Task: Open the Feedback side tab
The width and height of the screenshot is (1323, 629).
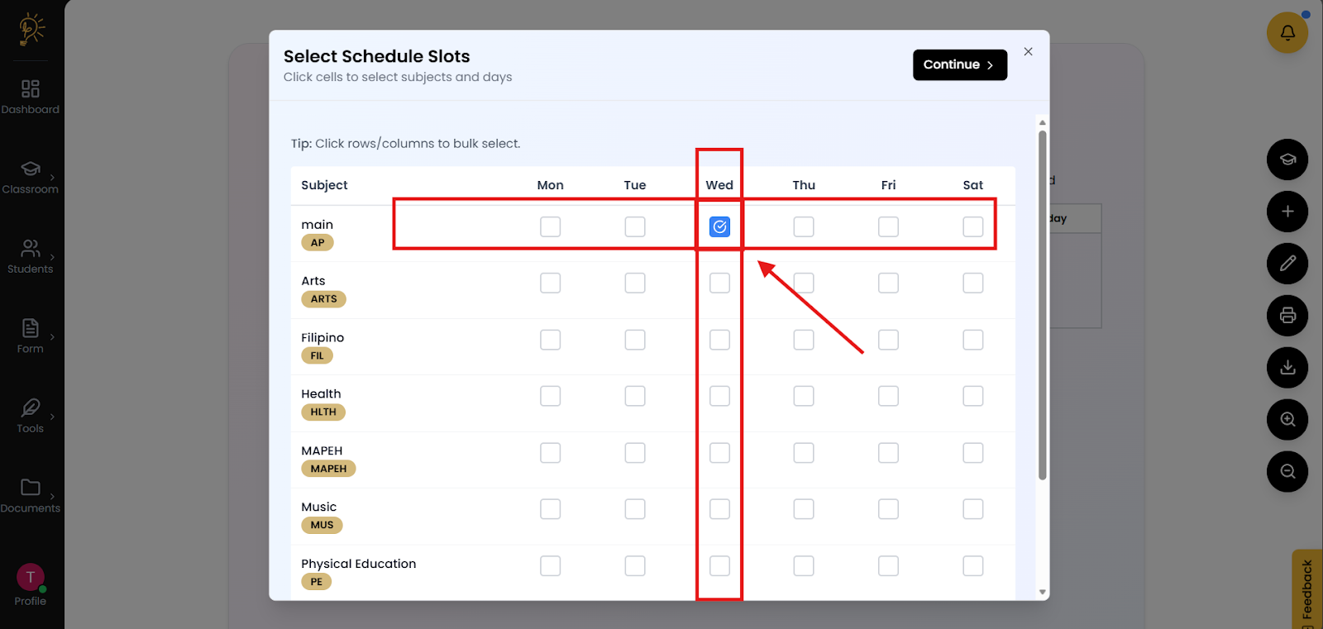Action: coord(1306,588)
